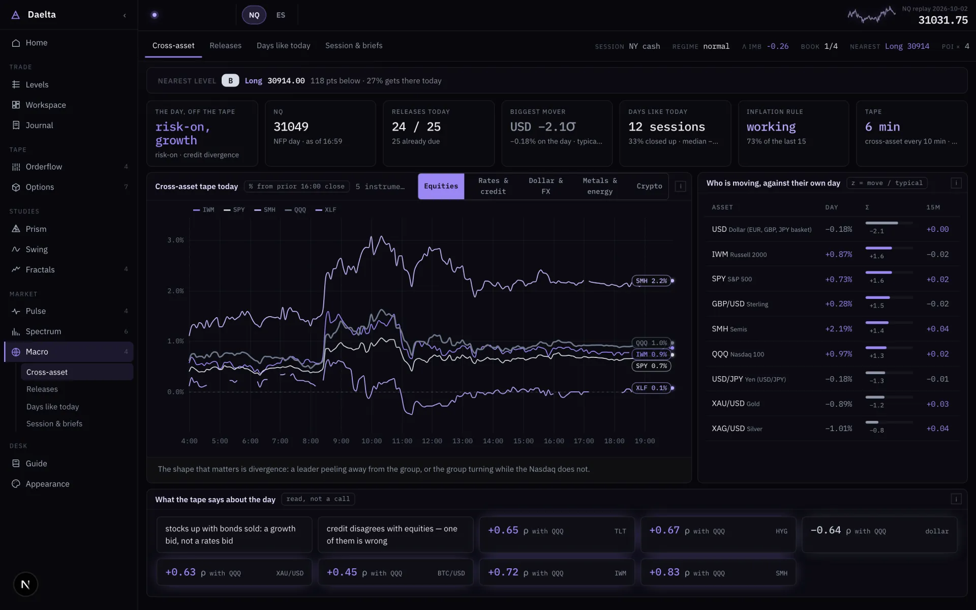
Task: Click the Biggest Mover USD card
Action: [x=557, y=133]
